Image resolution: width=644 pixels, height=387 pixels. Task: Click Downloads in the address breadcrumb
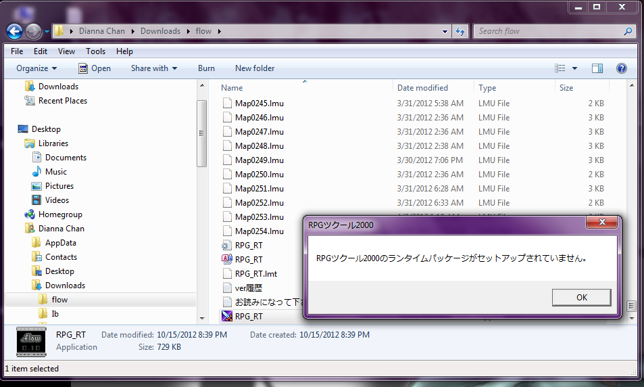point(160,31)
